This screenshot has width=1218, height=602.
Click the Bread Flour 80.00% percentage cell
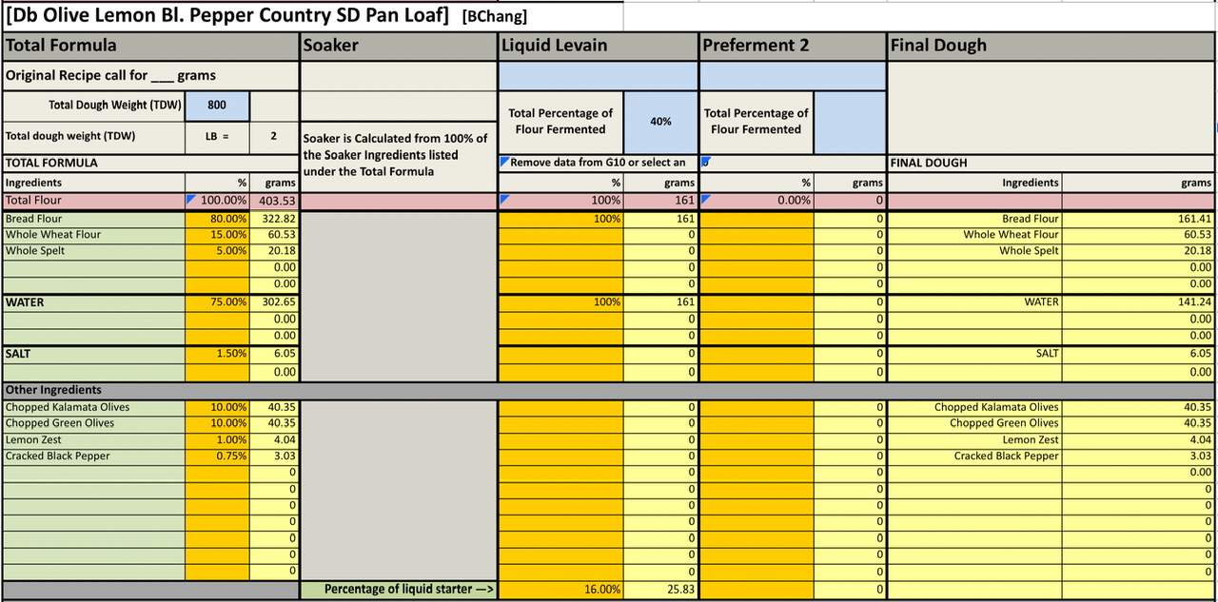click(x=218, y=219)
